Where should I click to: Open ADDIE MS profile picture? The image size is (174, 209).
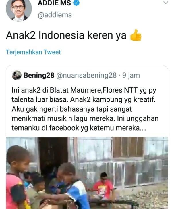tap(19, 9)
